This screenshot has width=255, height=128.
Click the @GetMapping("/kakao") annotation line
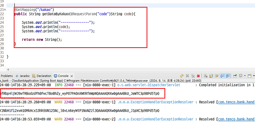[x=34, y=10]
